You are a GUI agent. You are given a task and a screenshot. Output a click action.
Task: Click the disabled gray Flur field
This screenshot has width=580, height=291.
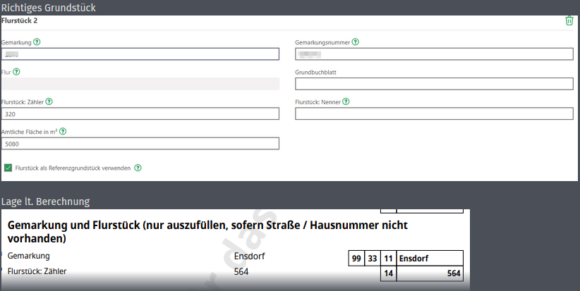pos(140,84)
